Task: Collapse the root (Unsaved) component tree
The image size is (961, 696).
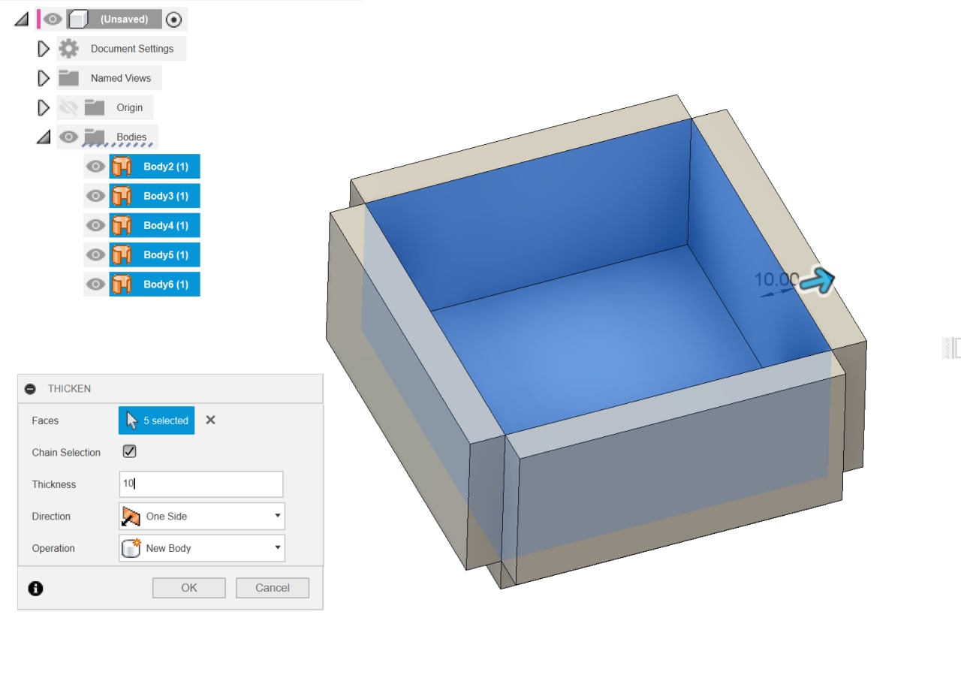Action: click(x=21, y=20)
